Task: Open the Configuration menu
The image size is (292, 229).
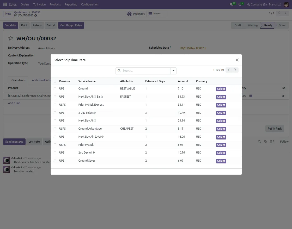Action: point(90,4)
